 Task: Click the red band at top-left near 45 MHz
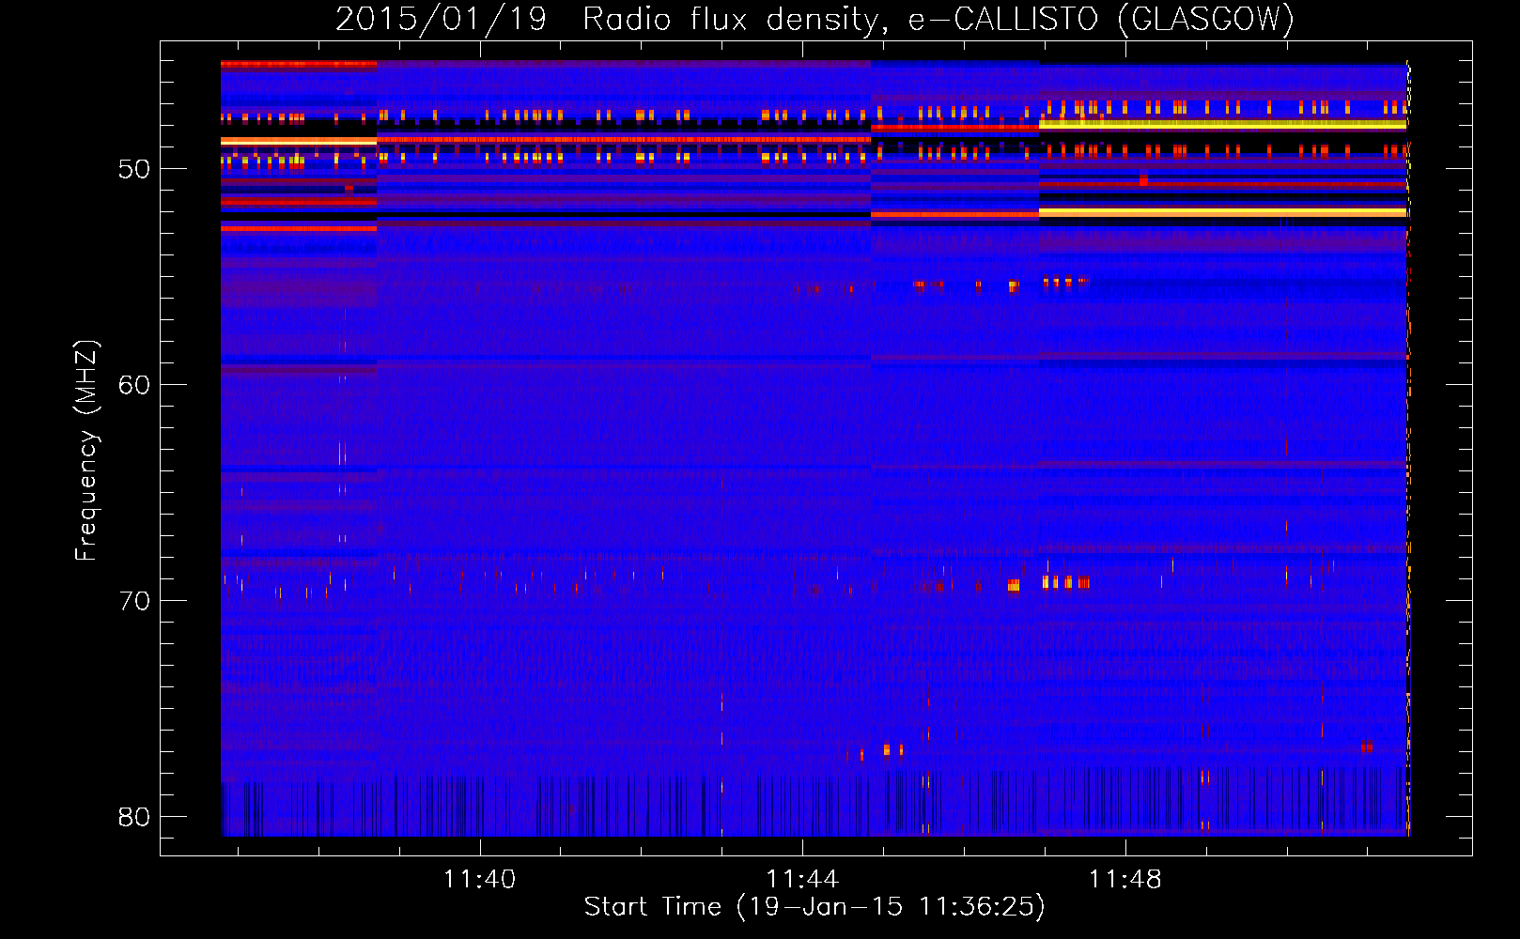(298, 64)
